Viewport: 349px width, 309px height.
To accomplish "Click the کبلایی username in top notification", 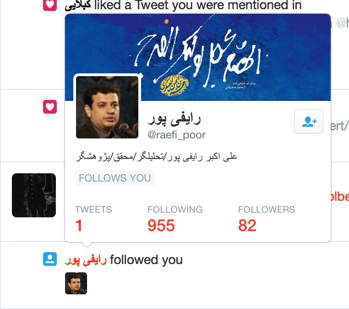I will click(78, 6).
